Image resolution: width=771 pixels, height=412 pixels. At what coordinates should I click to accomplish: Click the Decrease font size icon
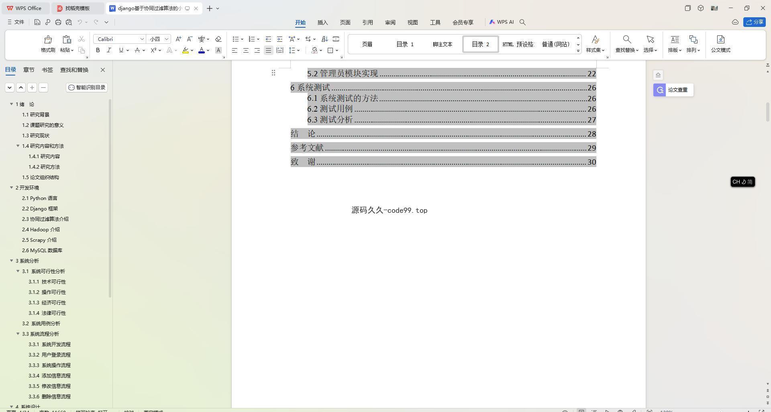(190, 39)
